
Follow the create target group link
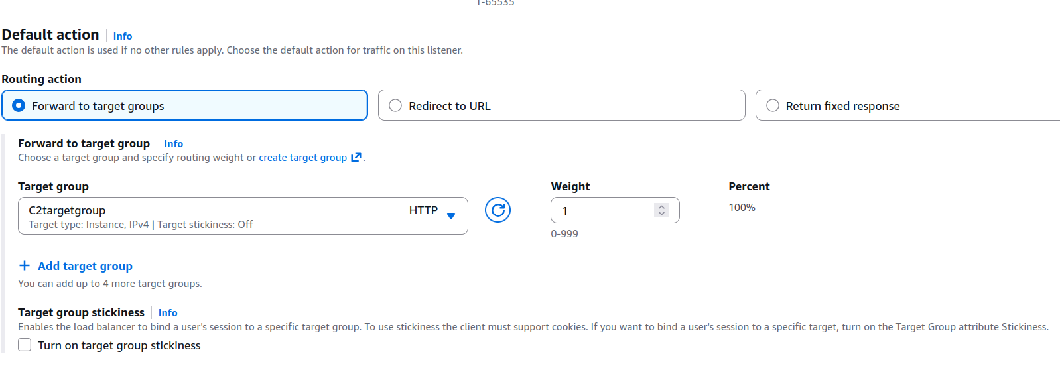pyautogui.click(x=302, y=158)
